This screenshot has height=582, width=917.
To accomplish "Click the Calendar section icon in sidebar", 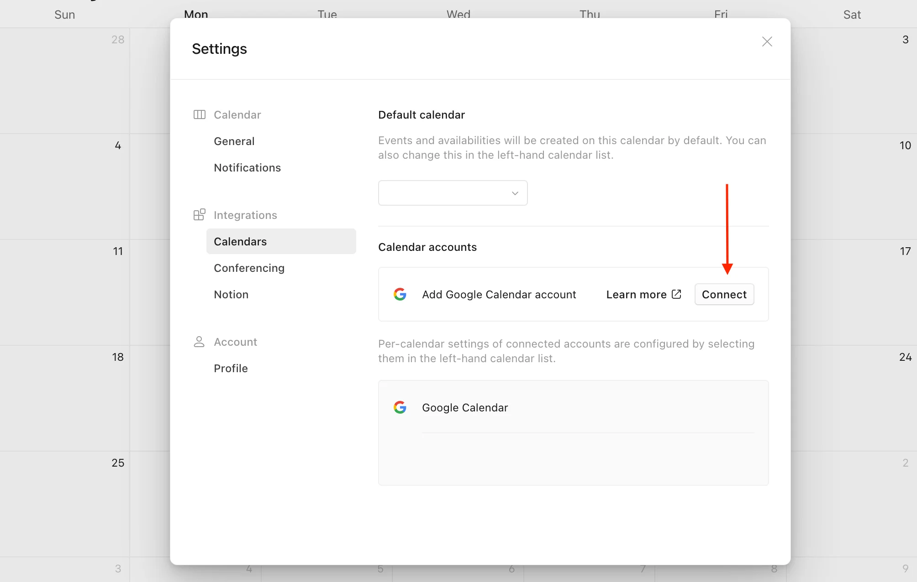I will pyautogui.click(x=199, y=114).
